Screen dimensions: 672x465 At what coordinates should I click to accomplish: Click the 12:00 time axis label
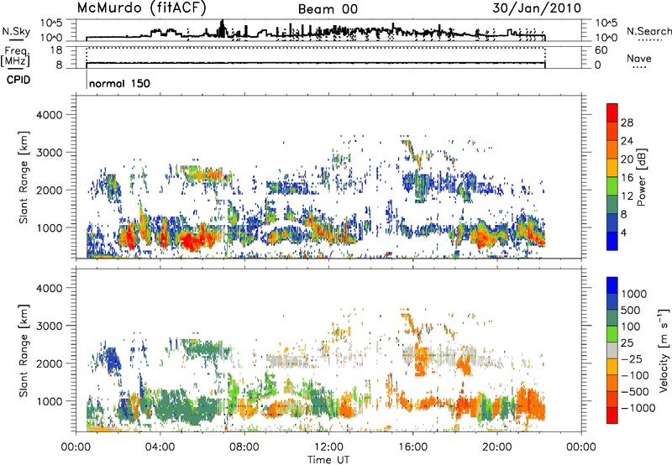click(x=328, y=447)
